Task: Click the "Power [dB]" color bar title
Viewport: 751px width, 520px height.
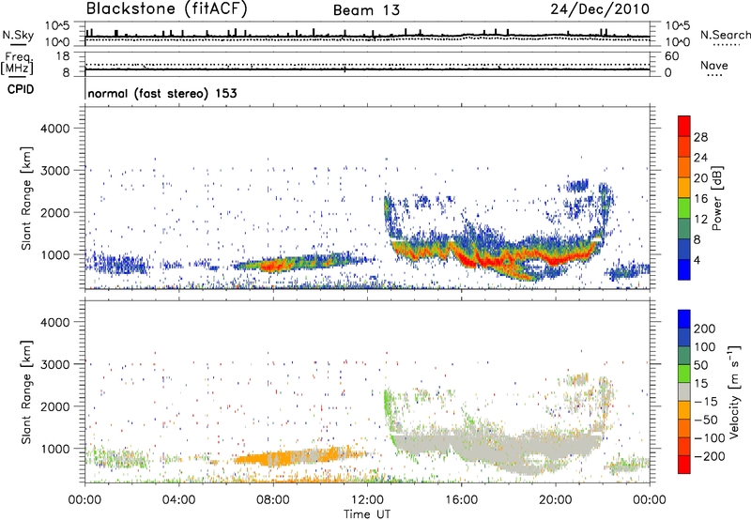Action: [x=716, y=198]
